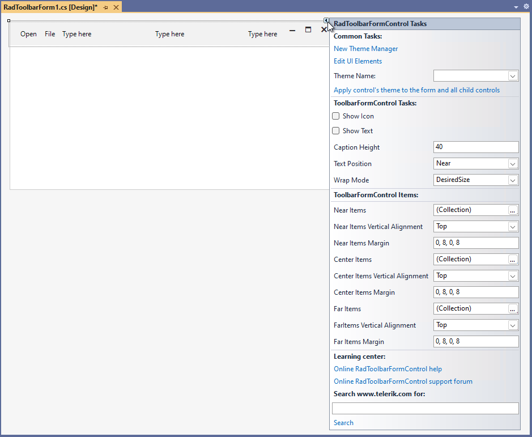This screenshot has height=437, width=532.
Task: Toggle the pin icon on the RadToolbarForm1.cs tab
Action: click(x=105, y=8)
